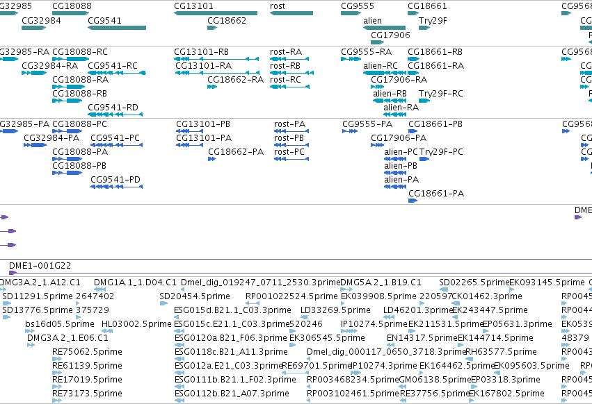592x404 pixels.
Task: Click the Try29F gene label
Action: click(x=433, y=20)
